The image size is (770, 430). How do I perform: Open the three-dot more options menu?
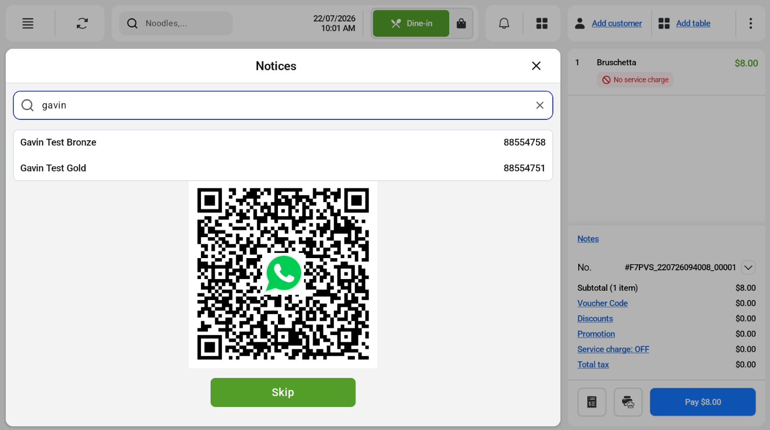[751, 23]
